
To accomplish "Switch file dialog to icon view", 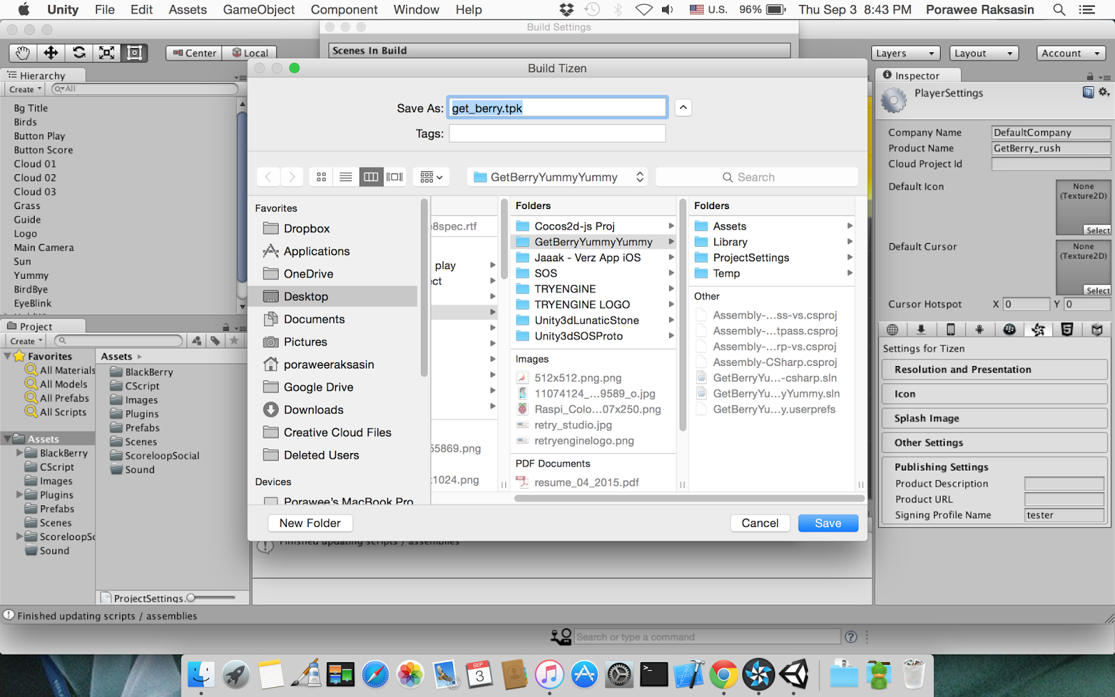I will [321, 177].
